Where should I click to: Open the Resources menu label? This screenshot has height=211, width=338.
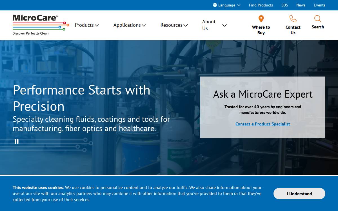171,25
